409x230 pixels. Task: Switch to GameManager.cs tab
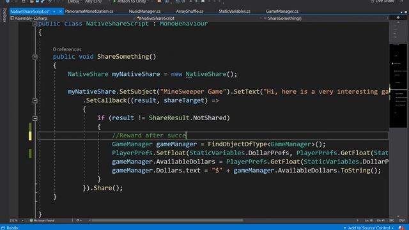282,11
